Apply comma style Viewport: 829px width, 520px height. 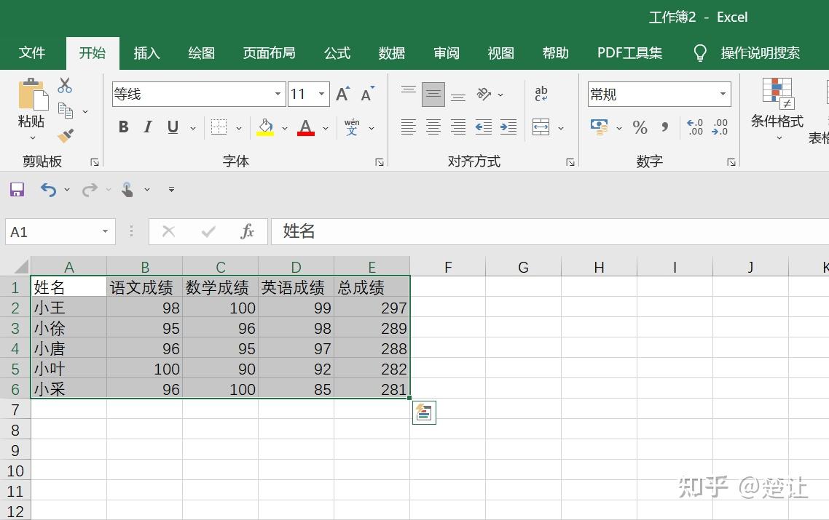664,127
